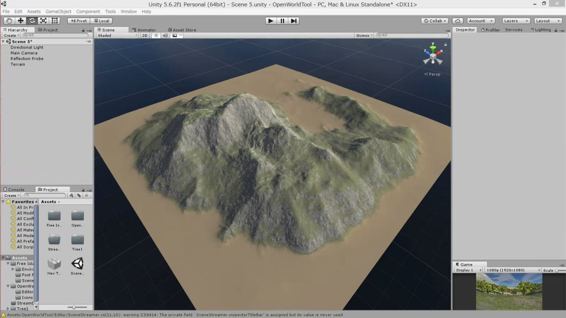Open the Assets menu

33,11
